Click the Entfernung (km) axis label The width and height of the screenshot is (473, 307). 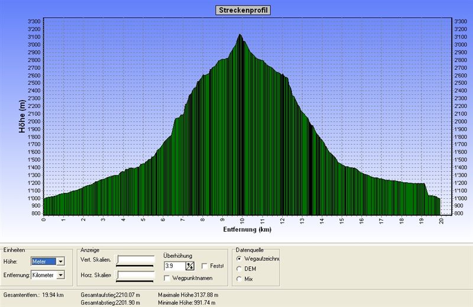pyautogui.click(x=247, y=229)
